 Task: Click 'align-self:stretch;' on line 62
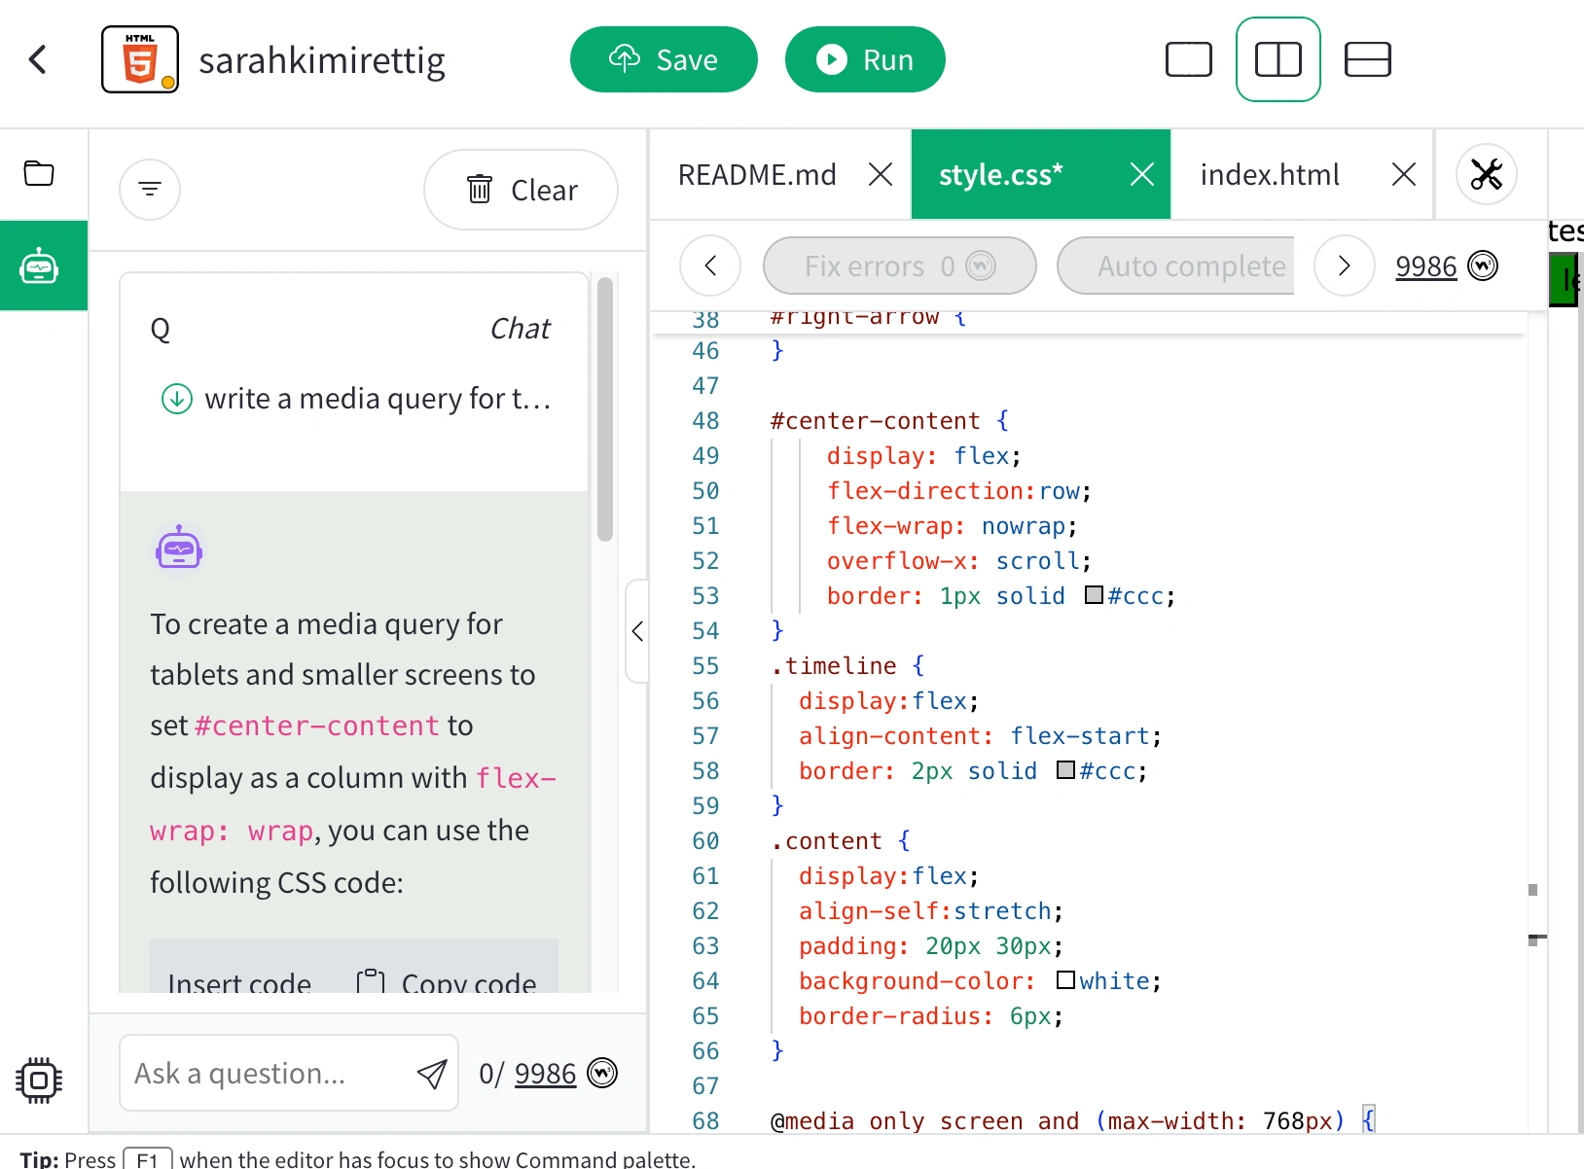(930, 911)
